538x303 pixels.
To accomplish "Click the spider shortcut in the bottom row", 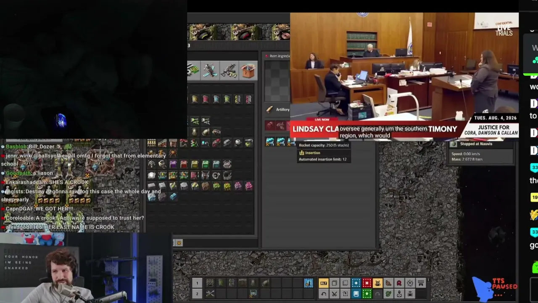I will [410, 294].
